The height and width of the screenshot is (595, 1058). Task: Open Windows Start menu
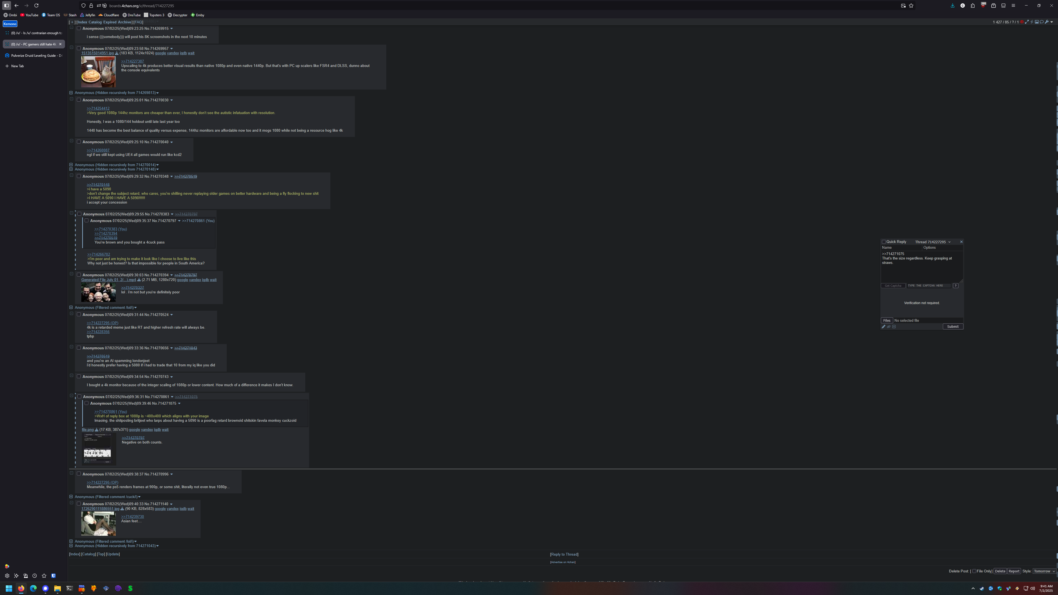click(9, 588)
